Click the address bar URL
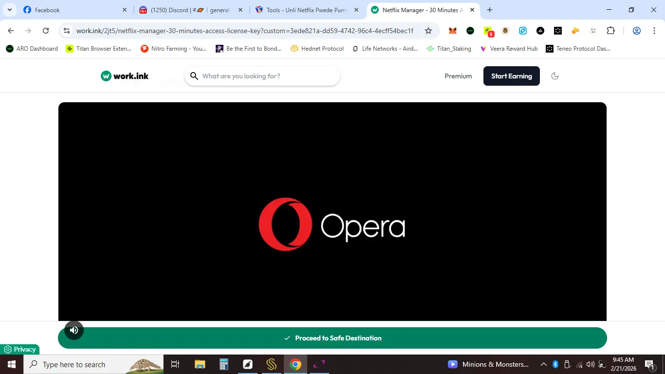The height and width of the screenshot is (374, 665). click(245, 31)
